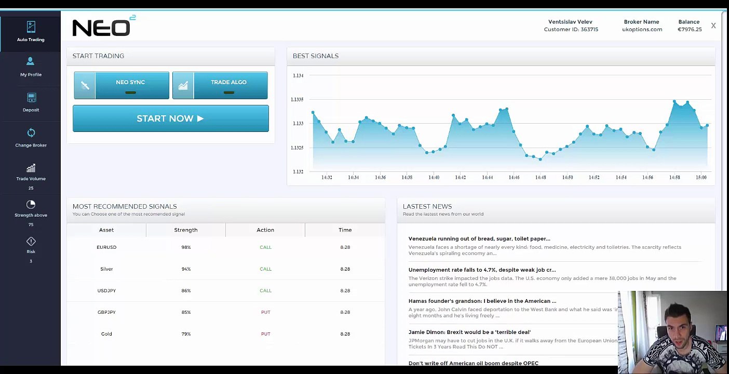
Task: Select the Gold signal row
Action: (x=226, y=334)
